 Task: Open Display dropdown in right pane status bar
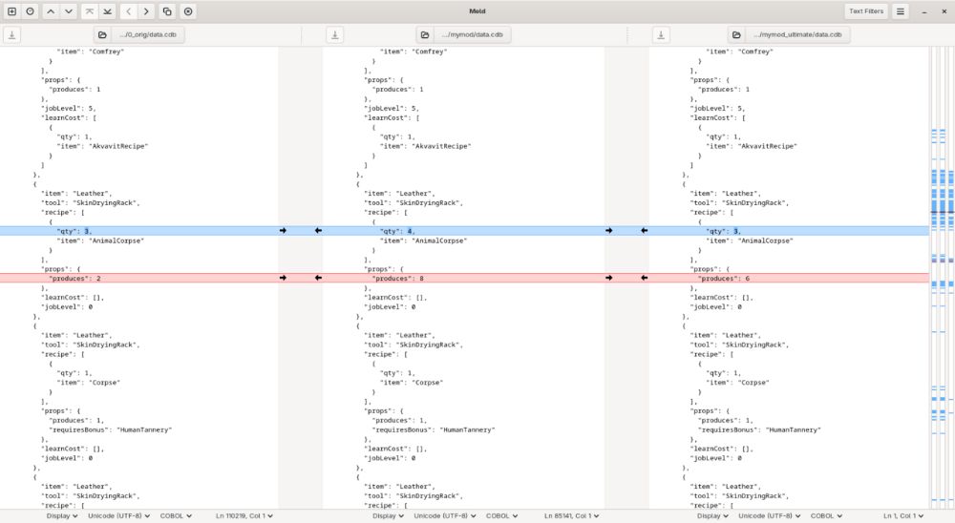[x=712, y=515]
